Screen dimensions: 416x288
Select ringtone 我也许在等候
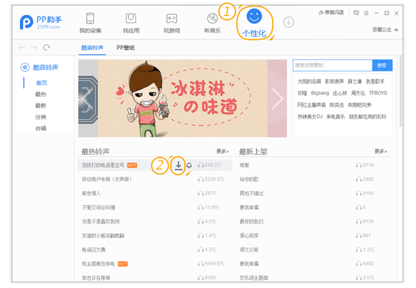pyautogui.click(x=96, y=278)
